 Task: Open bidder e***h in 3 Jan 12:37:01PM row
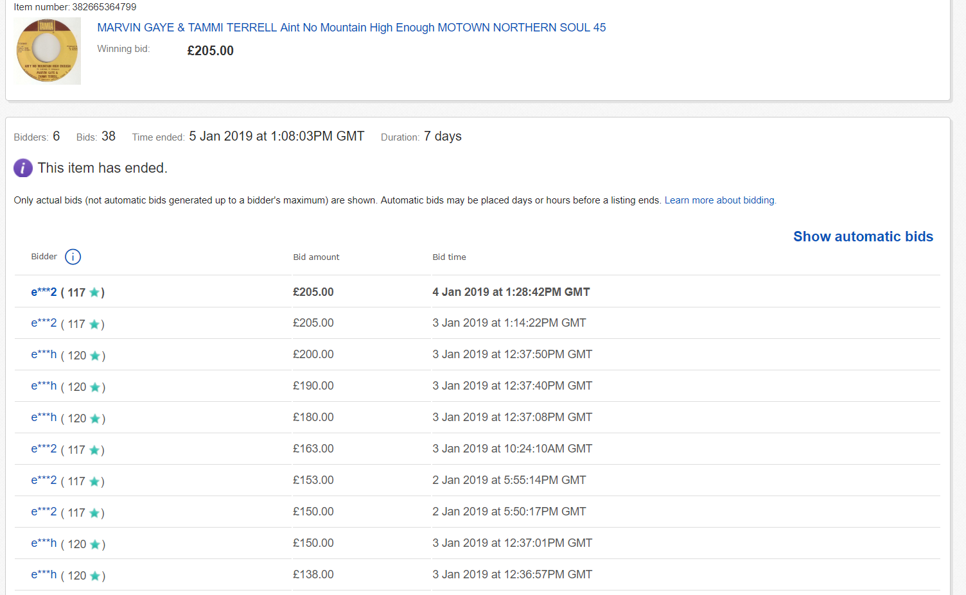pos(44,543)
